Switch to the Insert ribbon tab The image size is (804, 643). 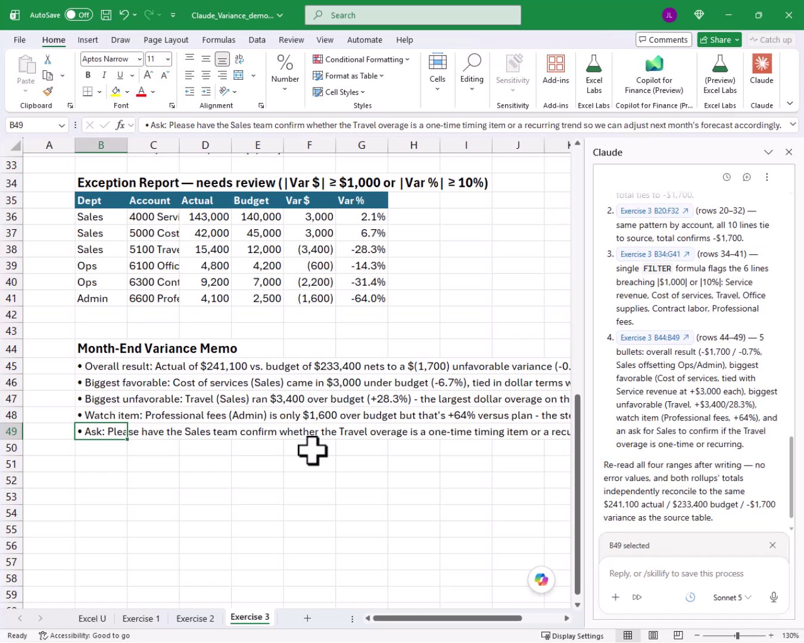pyautogui.click(x=88, y=40)
